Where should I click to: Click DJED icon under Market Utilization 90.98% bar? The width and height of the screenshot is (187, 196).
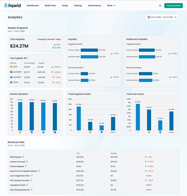click(x=20, y=132)
